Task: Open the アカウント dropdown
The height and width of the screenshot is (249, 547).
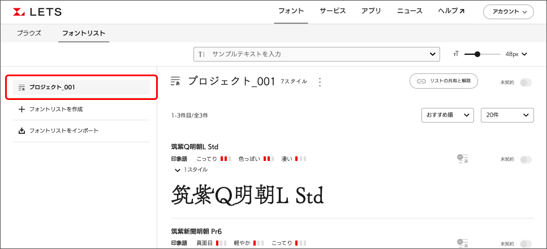Action: (x=509, y=12)
